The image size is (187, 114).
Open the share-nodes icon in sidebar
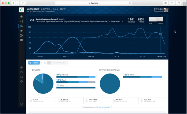21,21
